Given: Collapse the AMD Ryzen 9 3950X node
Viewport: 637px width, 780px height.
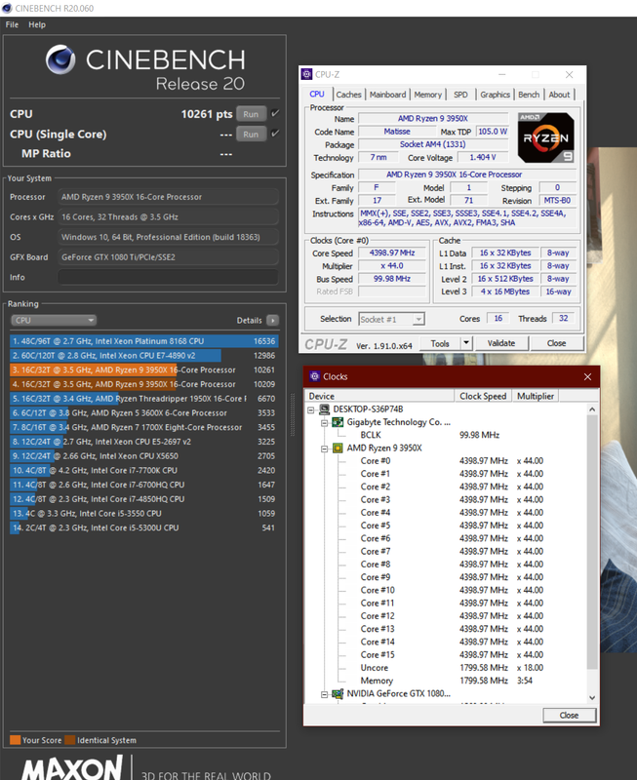Looking at the screenshot, I should 325,448.
